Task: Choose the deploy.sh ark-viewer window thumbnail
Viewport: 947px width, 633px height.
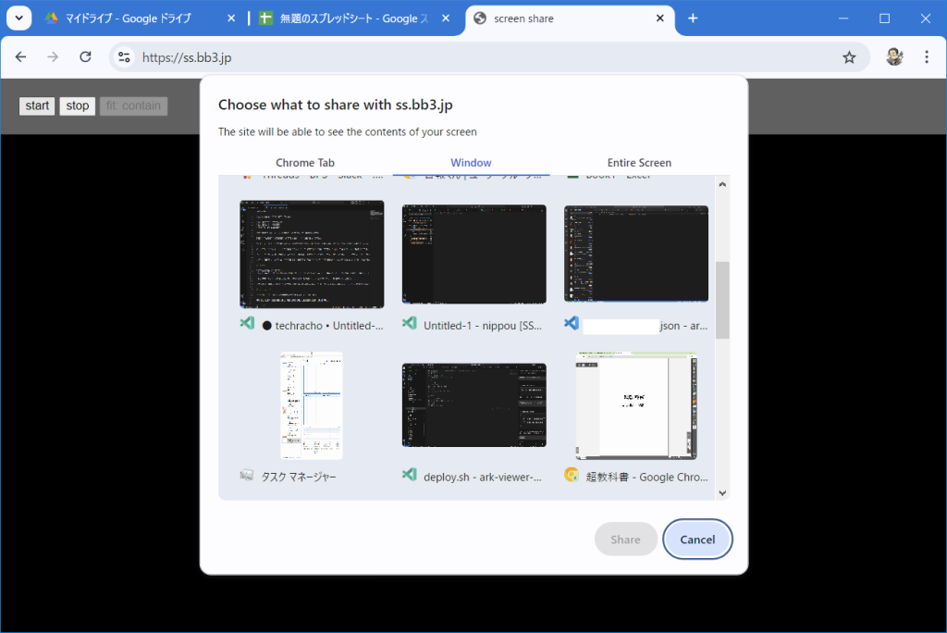Action: pyautogui.click(x=473, y=406)
